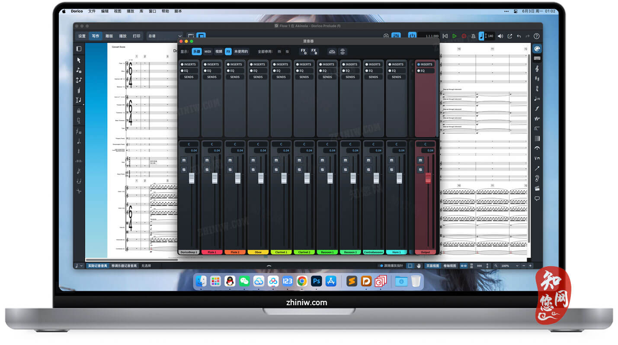618x345 pixels.
Task: Switch to 卷轴视图 view
Action: click(450, 266)
